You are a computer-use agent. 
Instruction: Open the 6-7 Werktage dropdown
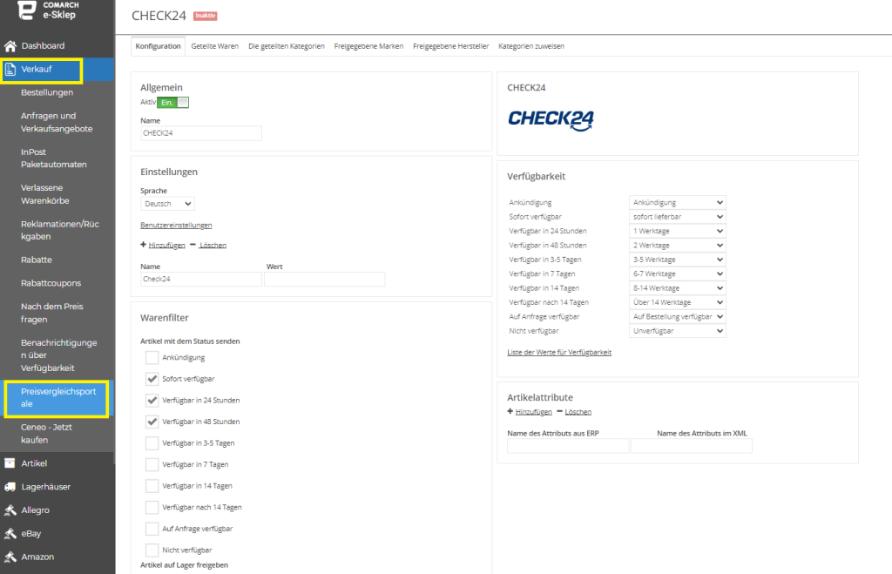coord(678,273)
